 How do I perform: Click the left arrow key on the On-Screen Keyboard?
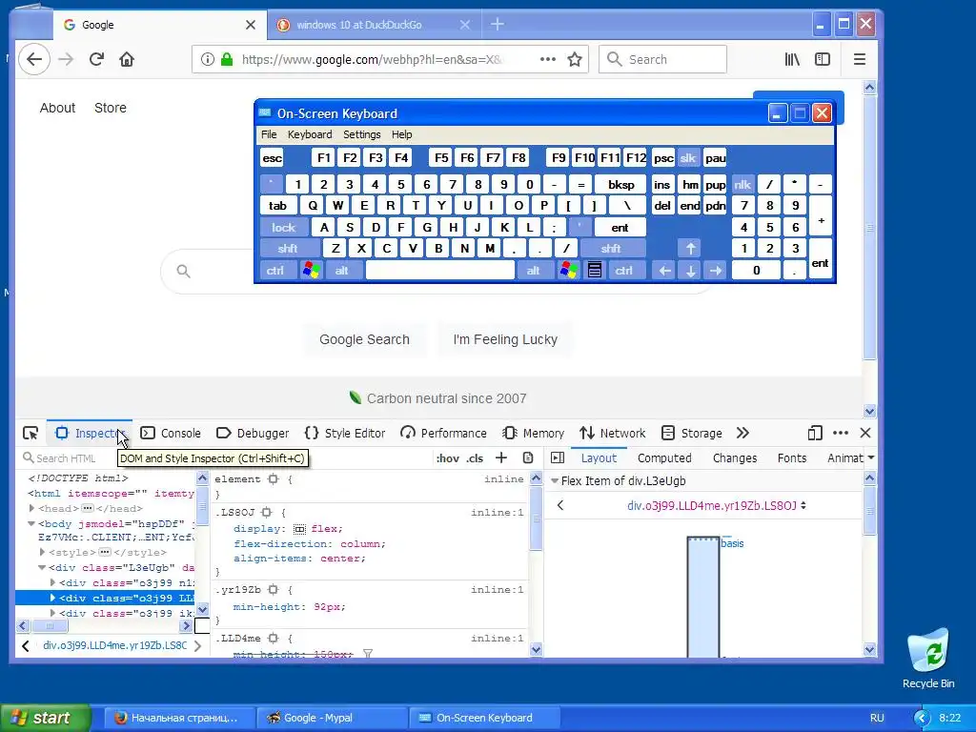(x=664, y=270)
